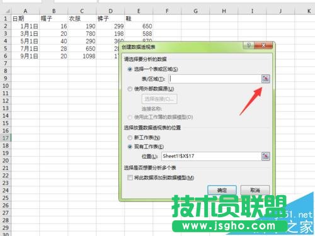Select column H header
Viewport: 315px width, 236px height.
pos(224,11)
